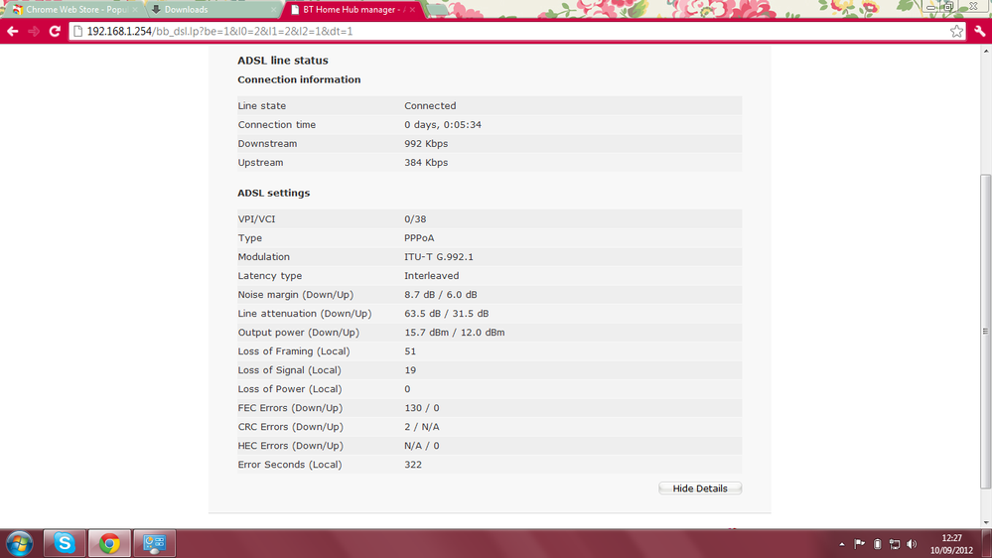The height and width of the screenshot is (558, 992).
Task: Click the browser forward arrow
Action: [34, 31]
